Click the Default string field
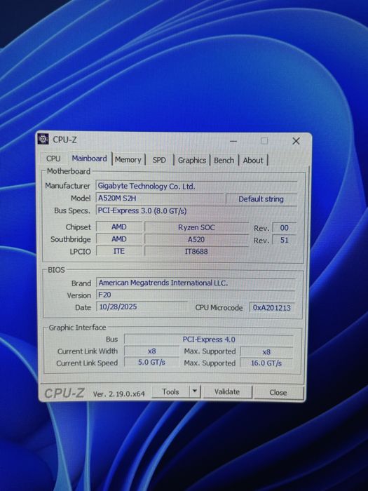The width and height of the screenshot is (368, 491). pos(261,199)
